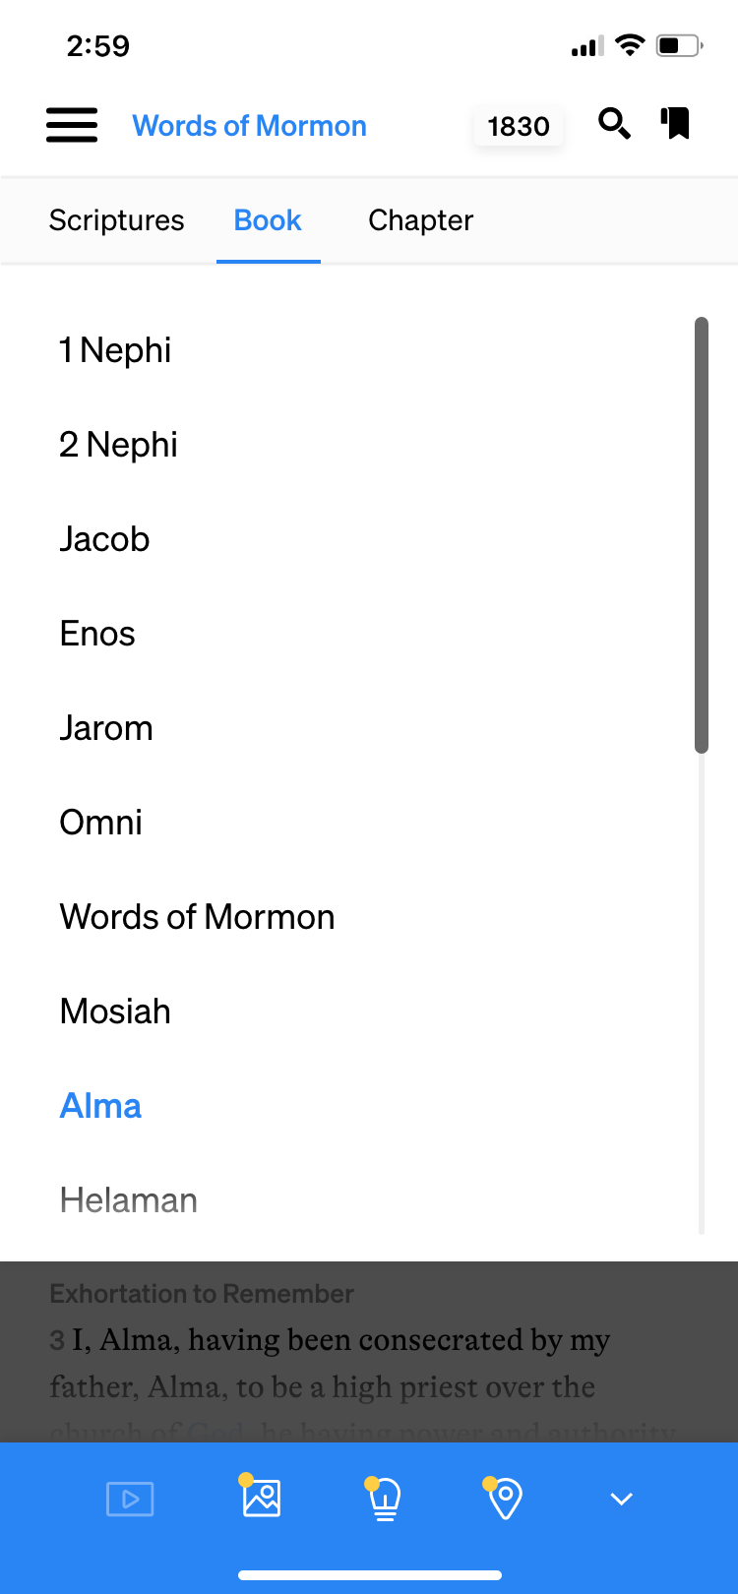This screenshot has height=1594, width=738.
Task: Collapse bottom toolbar with chevron
Action: pos(621,1499)
